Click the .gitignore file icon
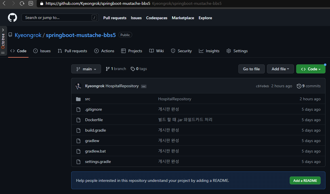 point(79,109)
